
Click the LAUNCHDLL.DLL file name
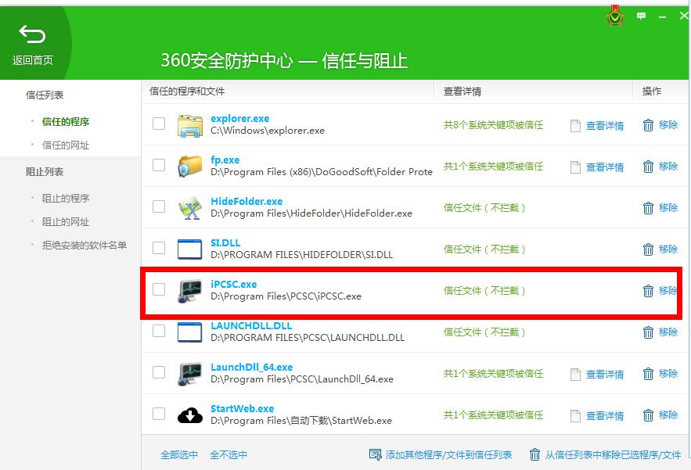(x=251, y=325)
